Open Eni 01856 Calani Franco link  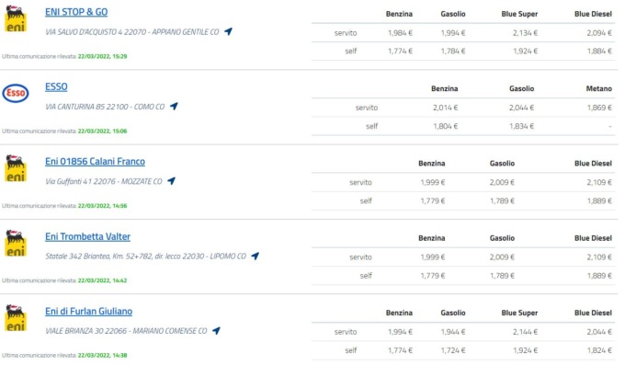tap(95, 162)
